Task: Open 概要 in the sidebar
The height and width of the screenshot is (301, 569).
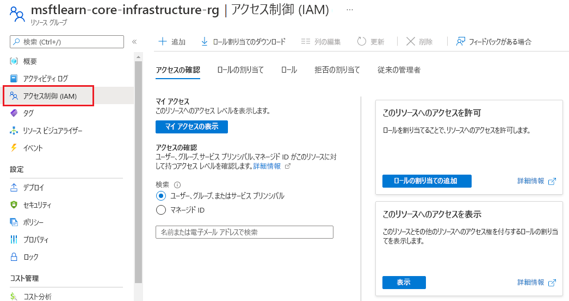Action: [x=30, y=61]
